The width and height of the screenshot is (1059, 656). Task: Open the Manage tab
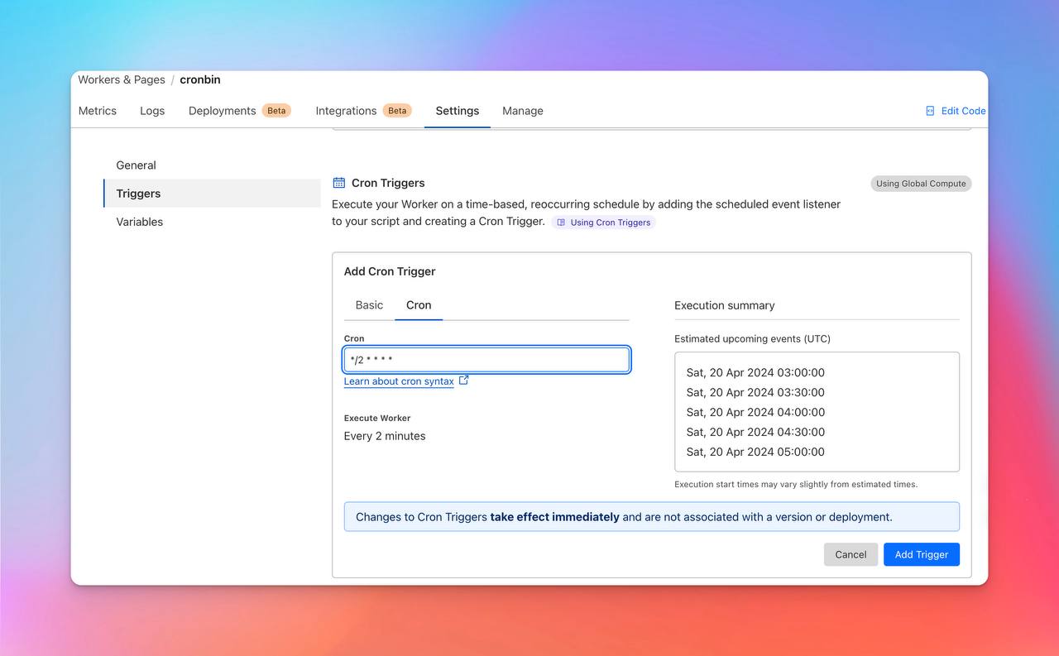[523, 111]
